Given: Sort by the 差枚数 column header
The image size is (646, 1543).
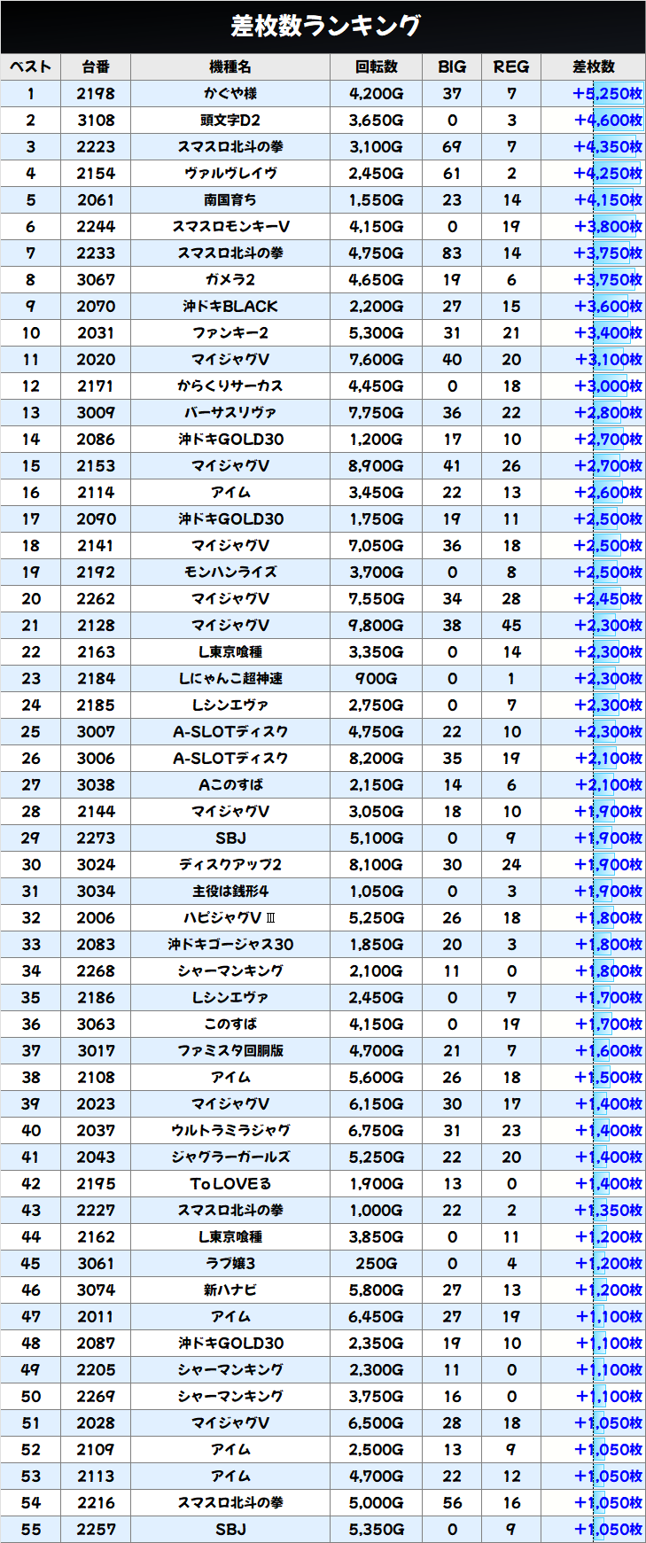Looking at the screenshot, I should [x=593, y=66].
